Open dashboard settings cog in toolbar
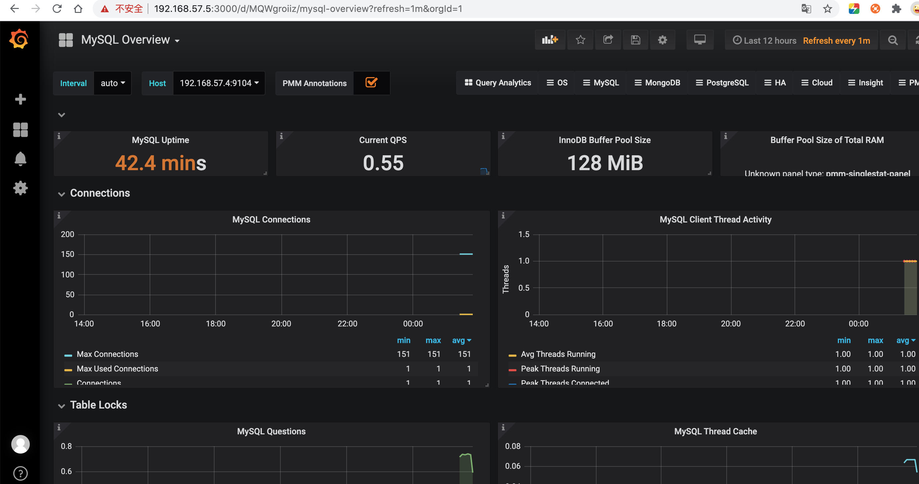 662,40
